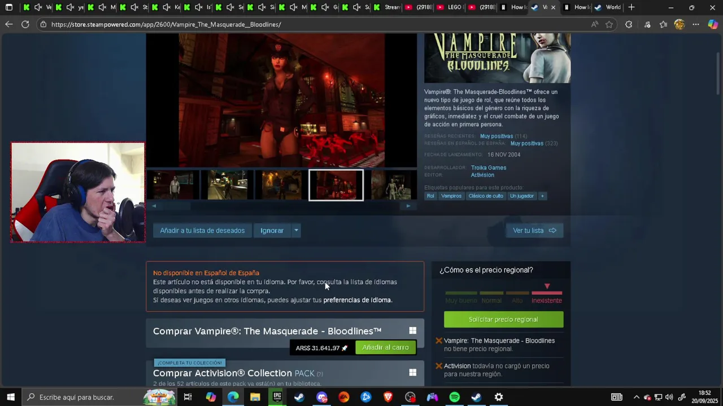Open the Windows Start menu
The height and width of the screenshot is (406, 723).
[10, 397]
